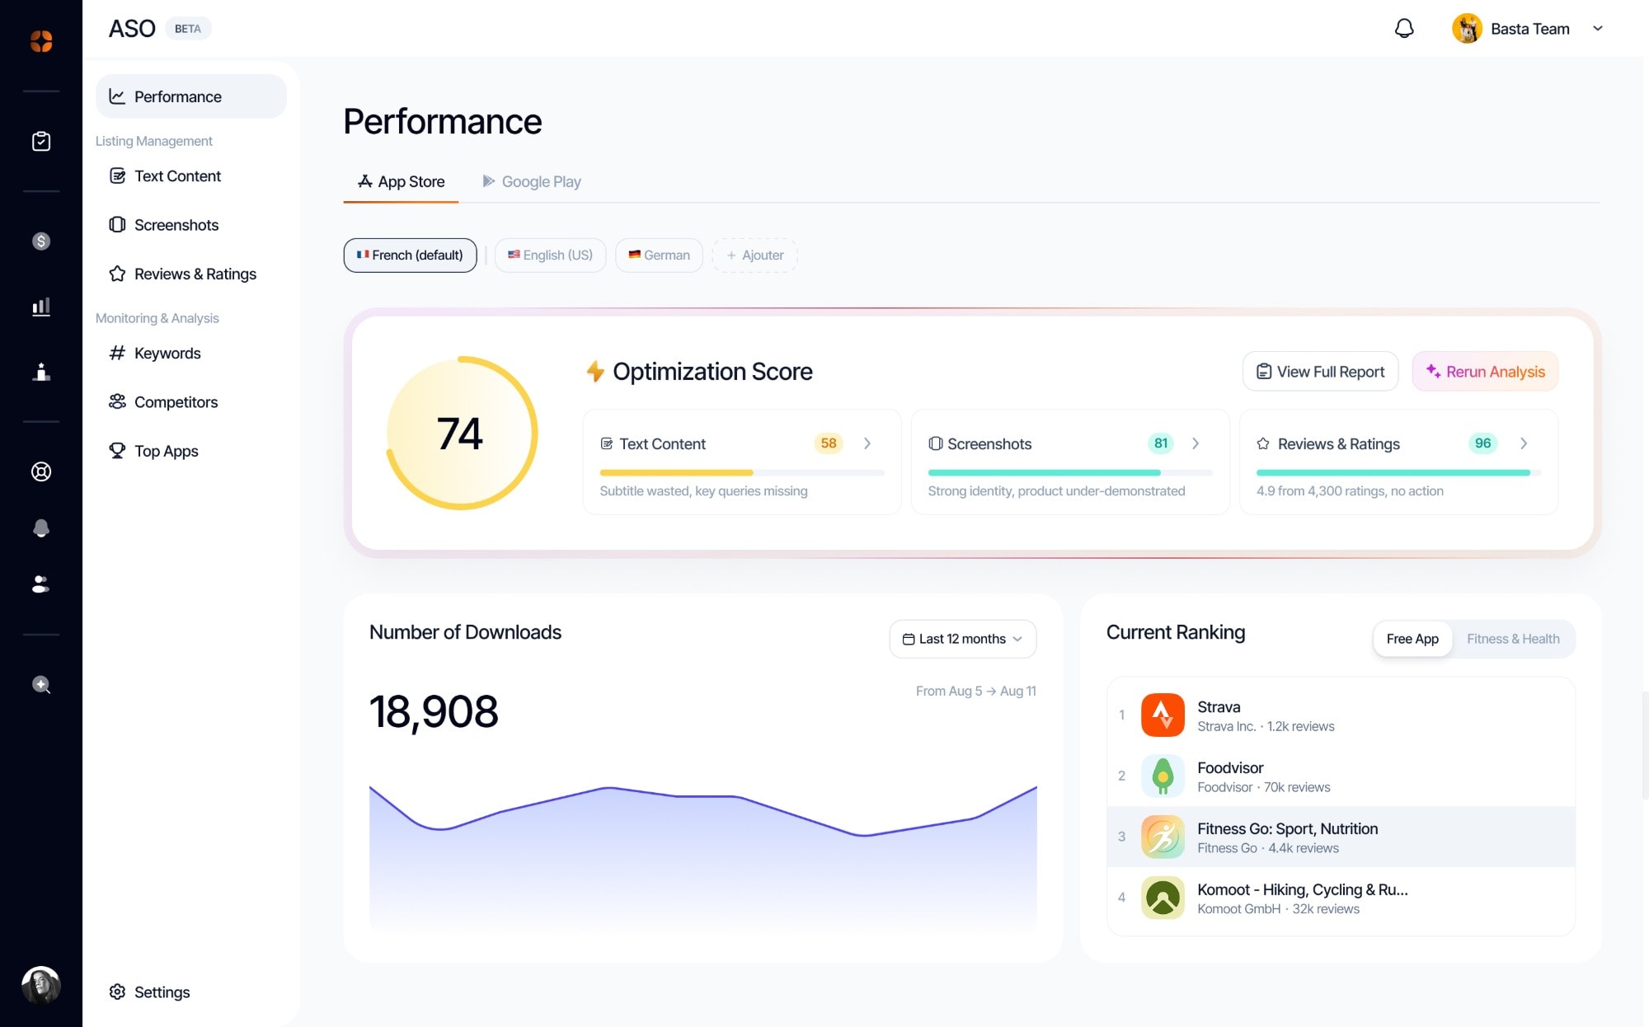Open the Performance sidebar item
Image resolution: width=1649 pixels, height=1027 pixels.
[191, 96]
